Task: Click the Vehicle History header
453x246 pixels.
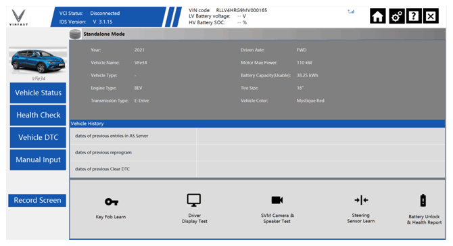Action: point(257,124)
